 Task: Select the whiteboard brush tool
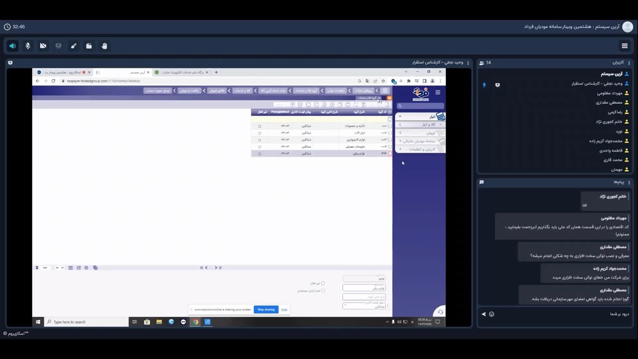pyautogui.click(x=74, y=46)
